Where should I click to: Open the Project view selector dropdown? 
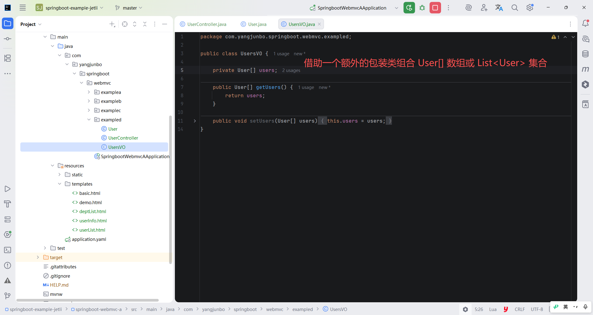point(31,24)
